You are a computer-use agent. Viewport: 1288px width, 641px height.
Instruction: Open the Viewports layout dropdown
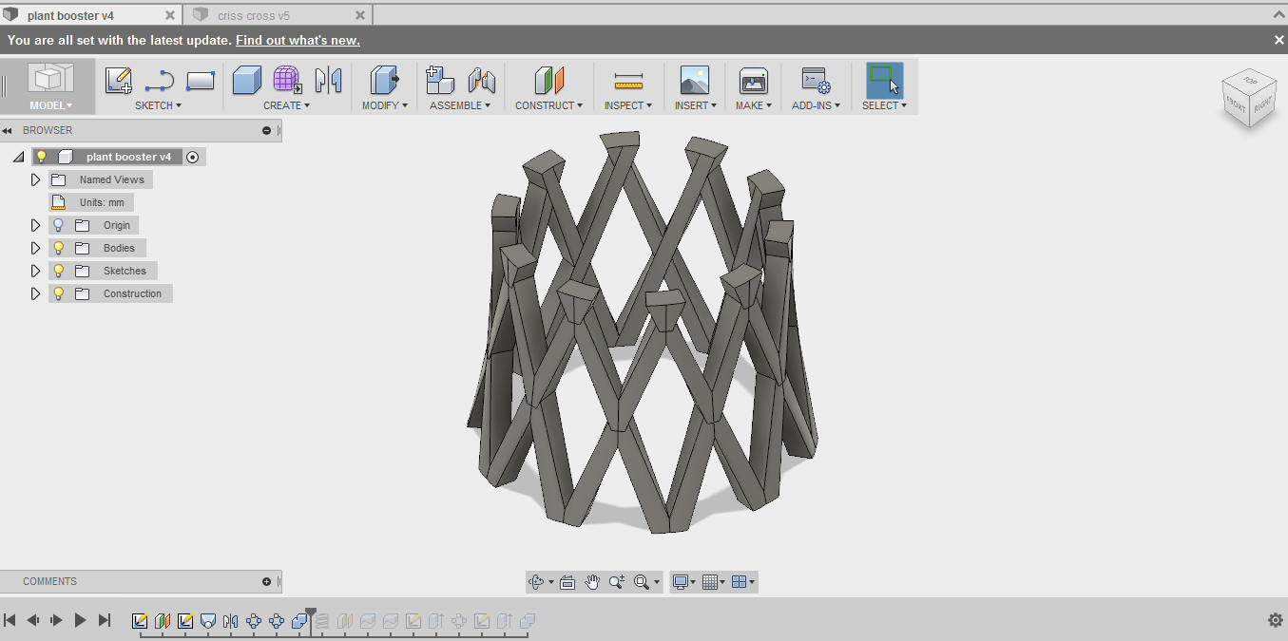click(x=743, y=582)
